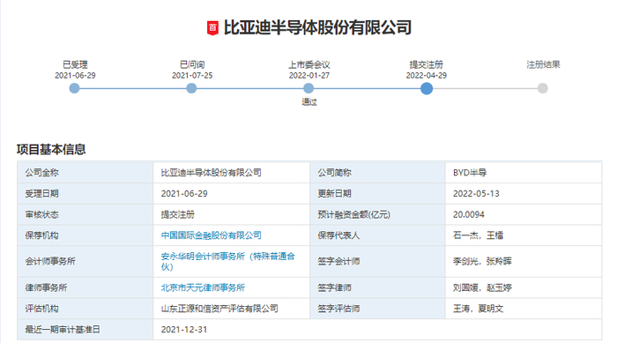
Task: Open the 北京市天元律师事务所 link
Action: [x=203, y=287]
